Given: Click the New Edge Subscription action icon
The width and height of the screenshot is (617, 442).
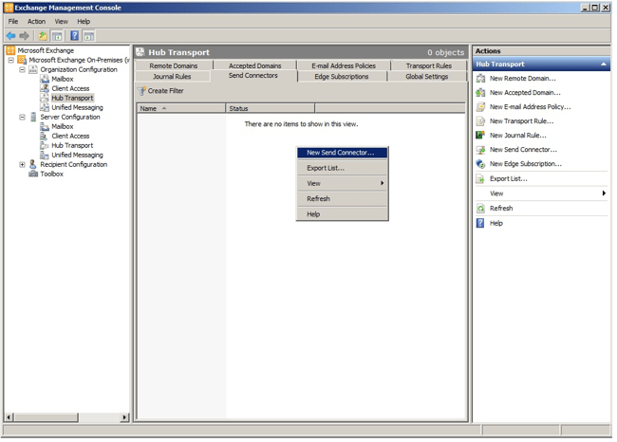Looking at the screenshot, I should click(x=480, y=163).
